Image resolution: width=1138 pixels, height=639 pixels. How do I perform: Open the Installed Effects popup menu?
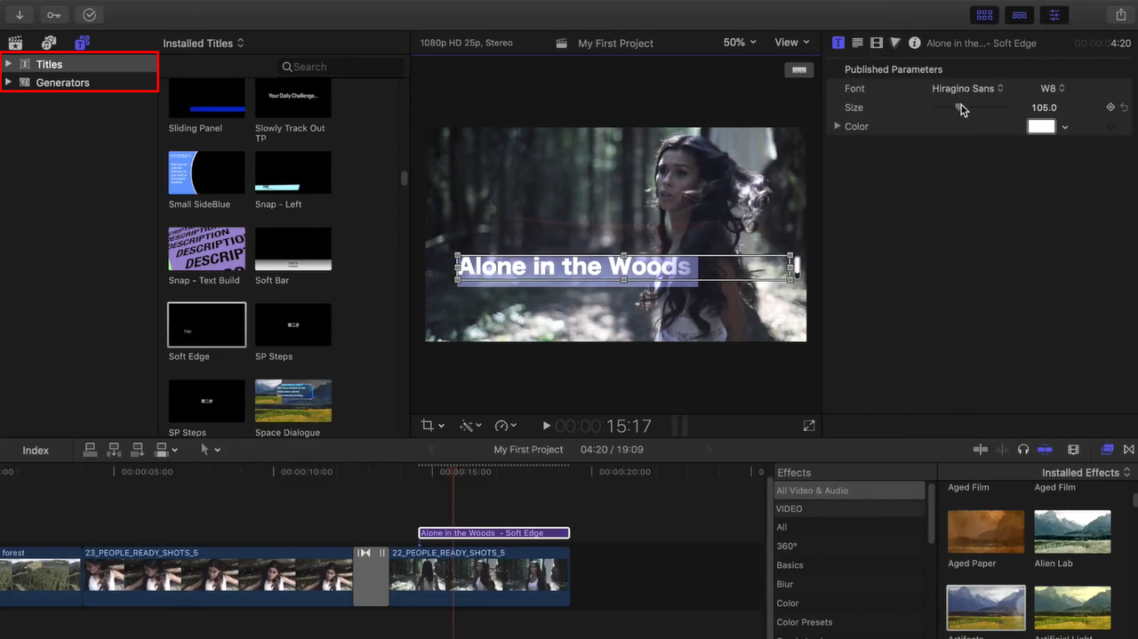click(x=1086, y=472)
